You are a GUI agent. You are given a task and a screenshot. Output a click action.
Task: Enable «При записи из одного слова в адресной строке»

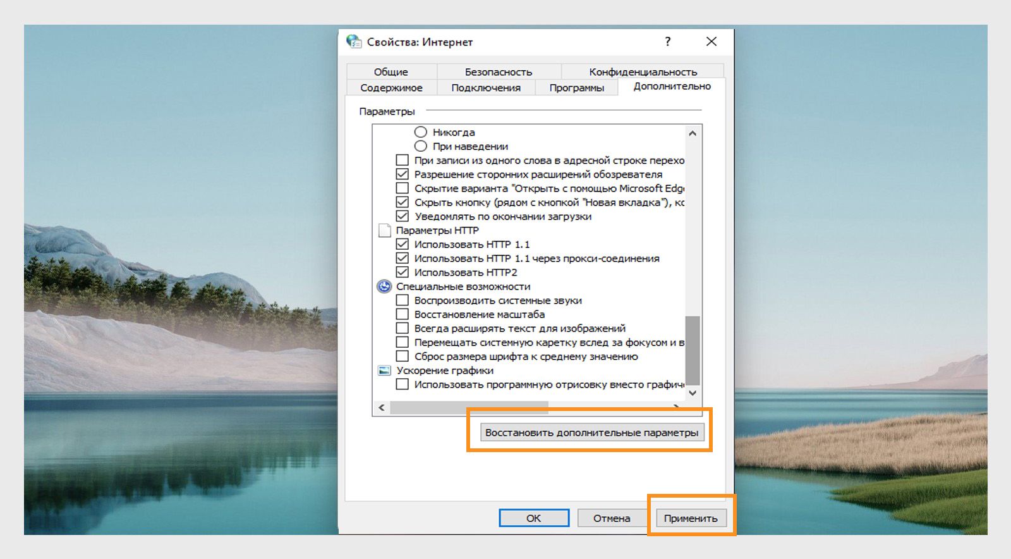click(402, 160)
